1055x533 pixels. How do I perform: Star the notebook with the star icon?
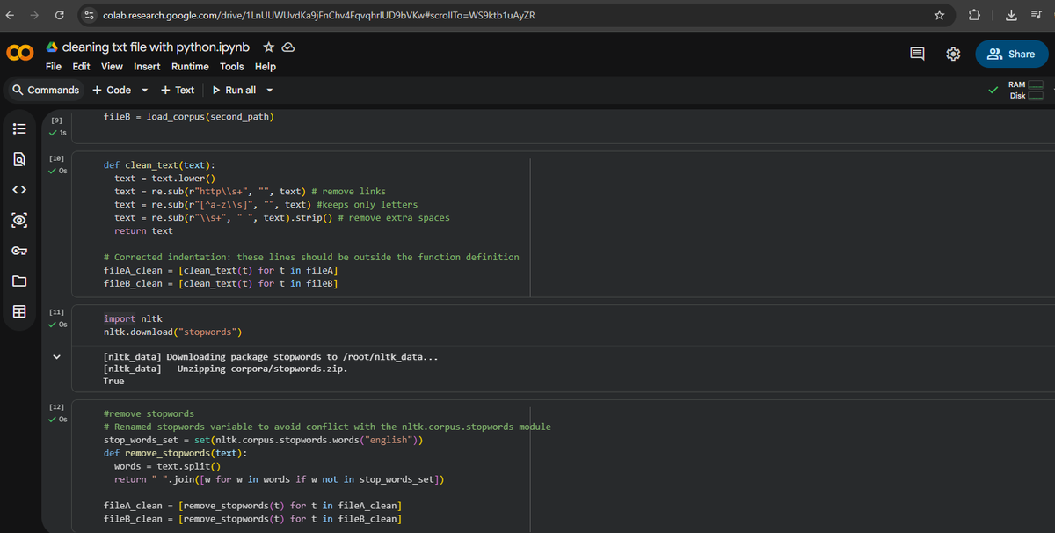(269, 47)
